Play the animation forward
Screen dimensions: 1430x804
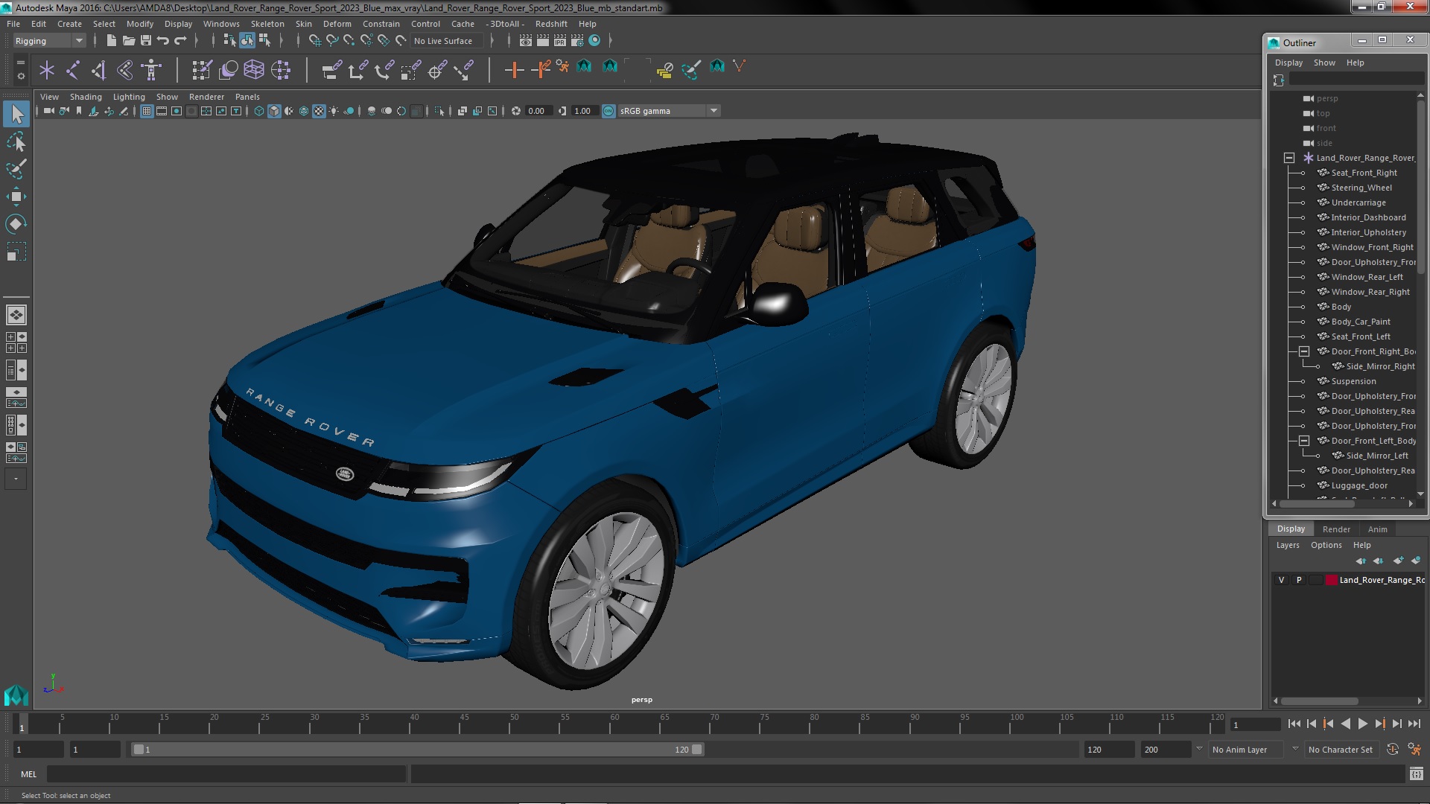(1362, 724)
